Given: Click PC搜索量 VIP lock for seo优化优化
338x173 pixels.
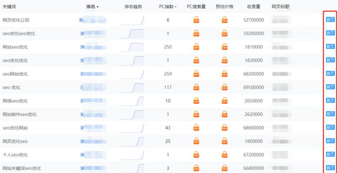Looking at the screenshot, I should click(196, 60).
